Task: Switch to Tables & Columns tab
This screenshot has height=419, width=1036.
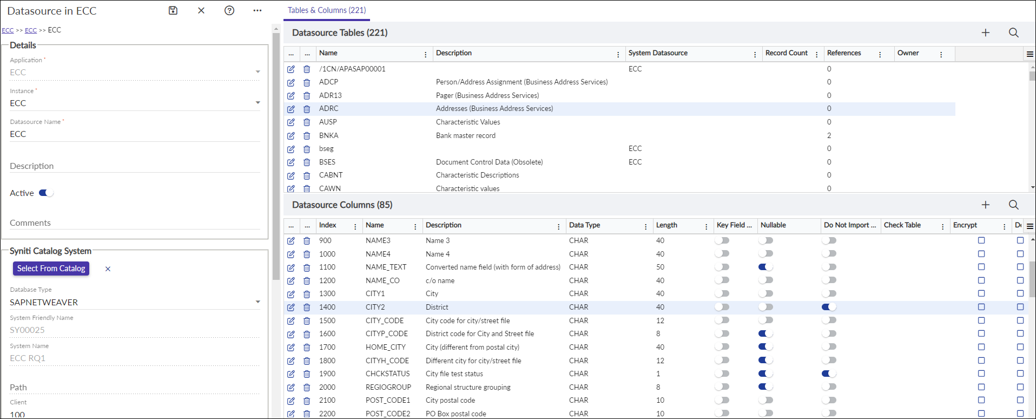Action: point(327,10)
